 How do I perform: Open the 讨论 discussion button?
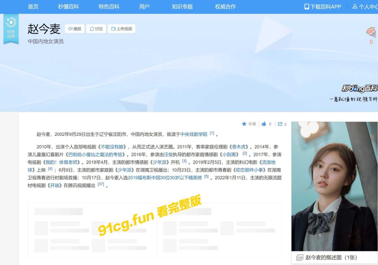click(96, 29)
